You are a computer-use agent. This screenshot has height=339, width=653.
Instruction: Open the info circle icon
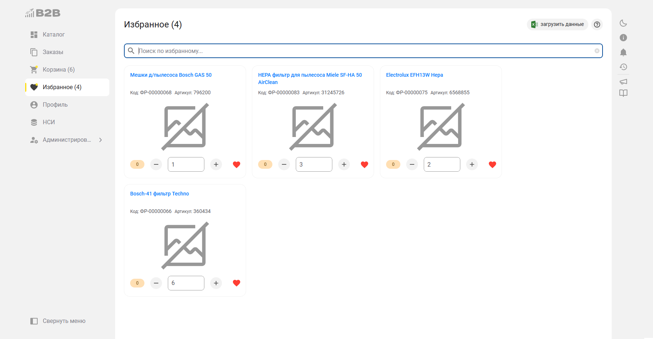click(x=623, y=38)
